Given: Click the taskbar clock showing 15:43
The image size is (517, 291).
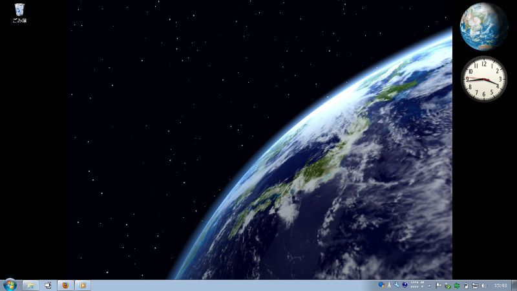Looking at the screenshot, I should 500,285.
